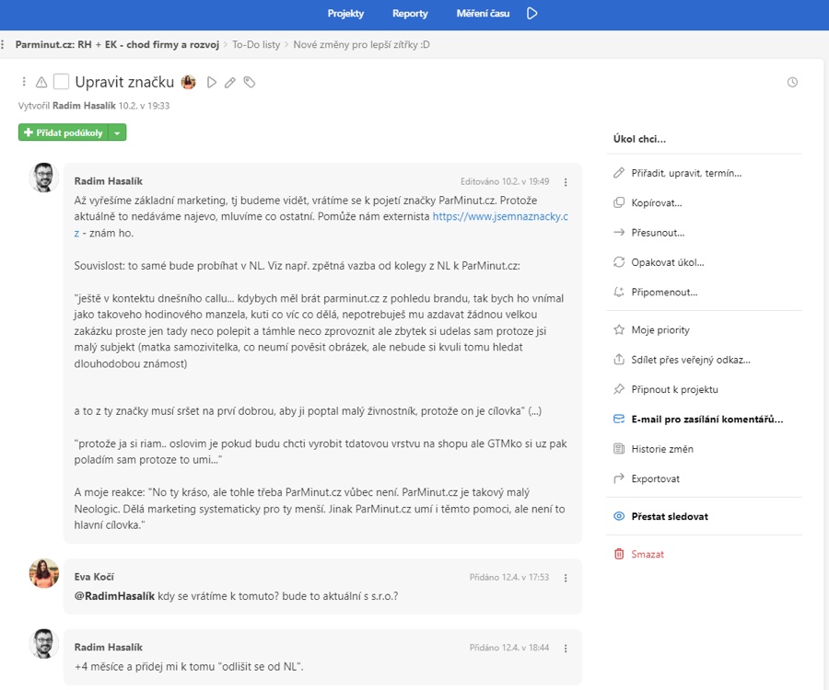The image size is (829, 690).
Task: Open Historie změn
Action: tap(662, 449)
